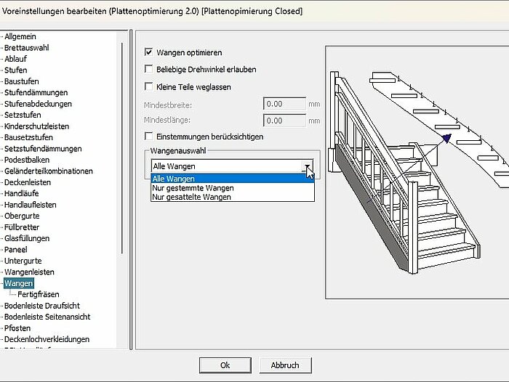Select Bodenleiste Draufsicht entry
The width and height of the screenshot is (509, 382).
click(x=42, y=306)
